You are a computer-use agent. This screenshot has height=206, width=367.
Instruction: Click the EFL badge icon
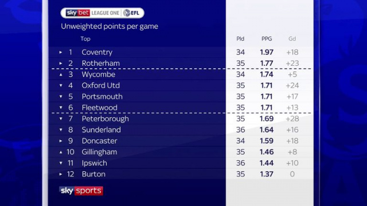[127, 13]
